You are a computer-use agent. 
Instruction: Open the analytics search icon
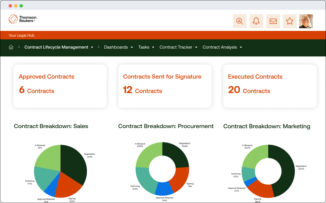click(x=240, y=21)
